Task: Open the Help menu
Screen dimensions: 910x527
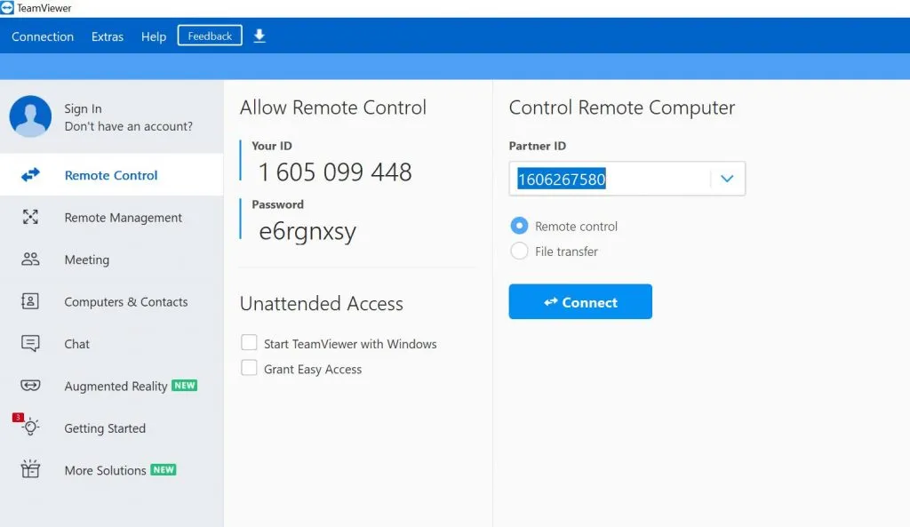Action: [x=153, y=36]
